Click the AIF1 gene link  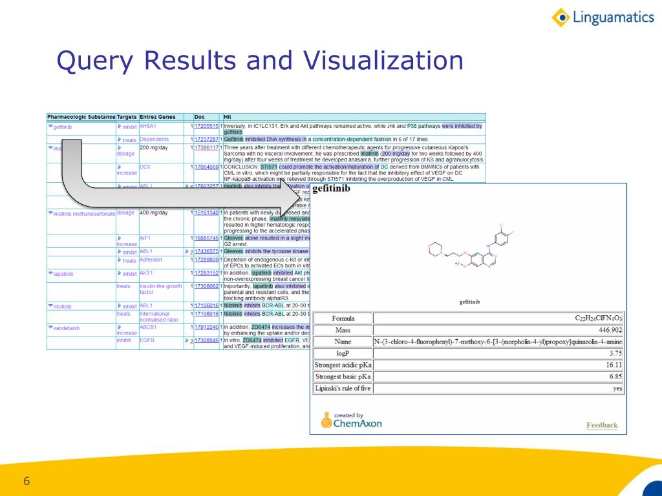click(145, 238)
